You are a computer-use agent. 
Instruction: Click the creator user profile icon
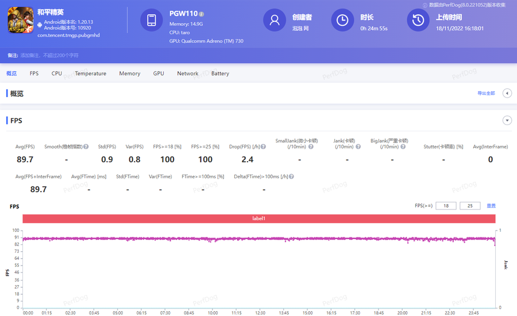275,20
